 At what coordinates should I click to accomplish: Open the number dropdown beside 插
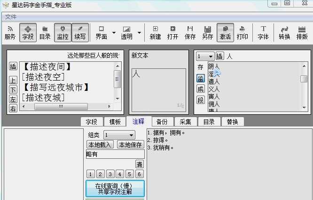pos(205,57)
